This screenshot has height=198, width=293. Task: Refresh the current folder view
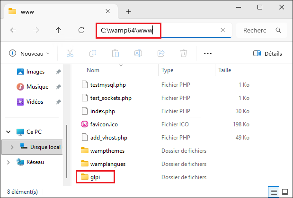tap(81, 30)
